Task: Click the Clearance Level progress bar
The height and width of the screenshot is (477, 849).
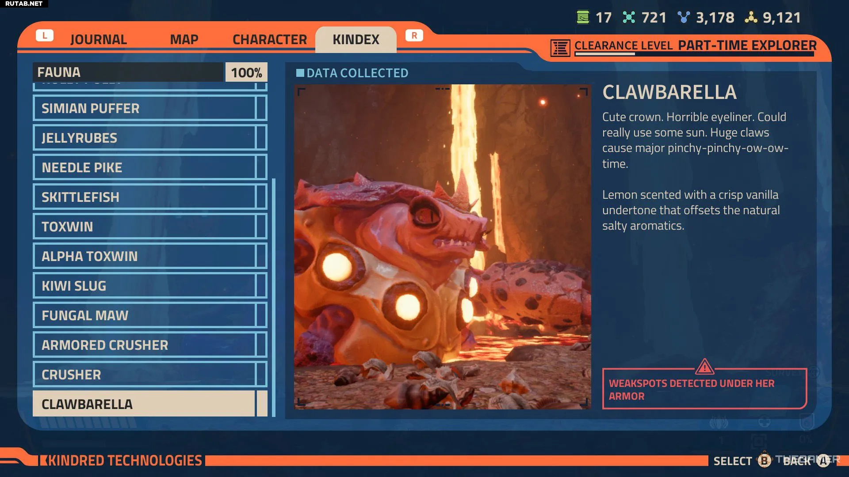Action: coord(694,54)
